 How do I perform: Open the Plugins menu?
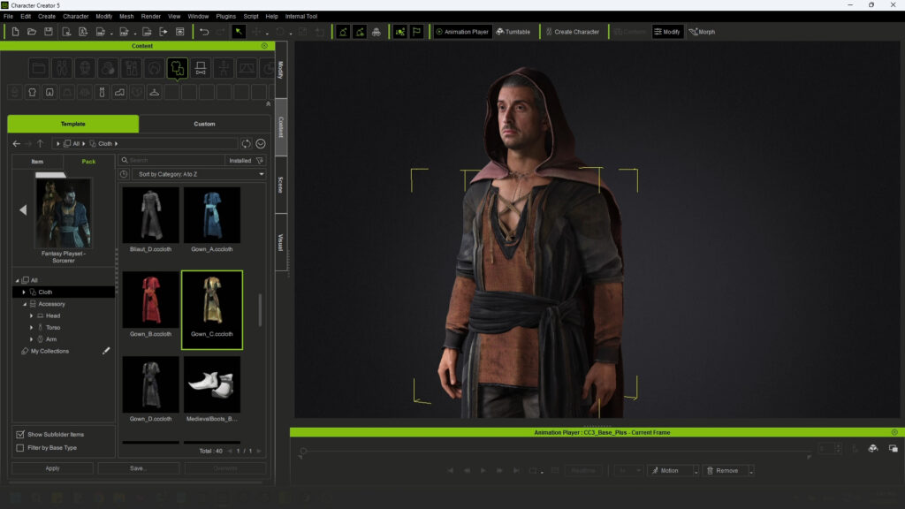coord(225,16)
